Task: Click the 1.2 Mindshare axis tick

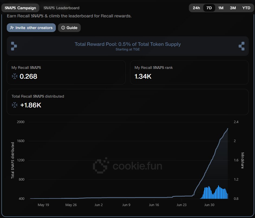Action: pyautogui.click(x=236, y=179)
